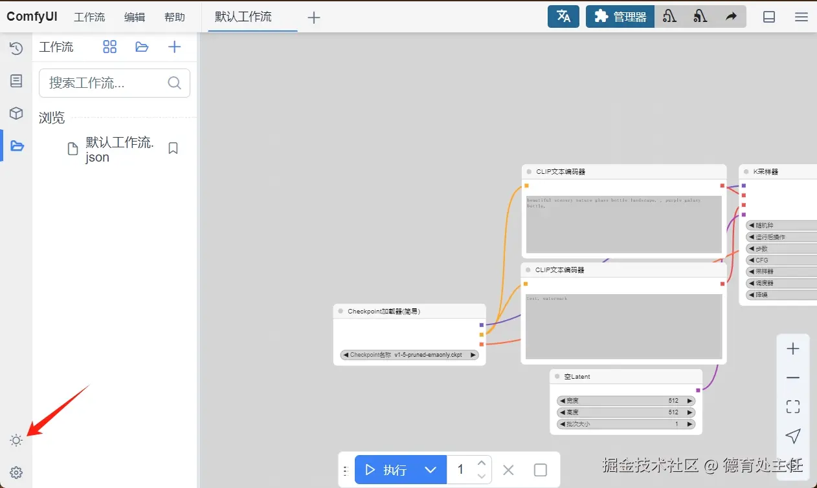Increase 宽度 with its right arrow
817x488 pixels.
690,401
